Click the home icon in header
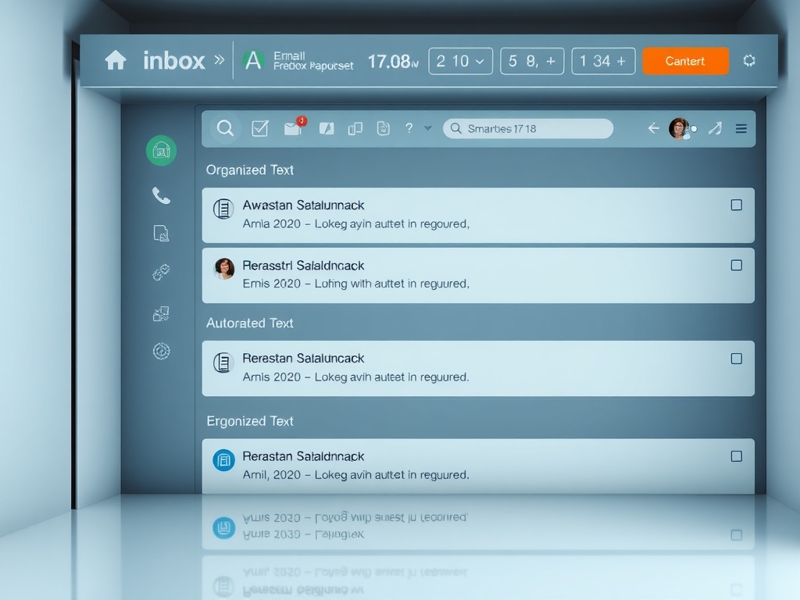800x600 pixels. pos(116,60)
